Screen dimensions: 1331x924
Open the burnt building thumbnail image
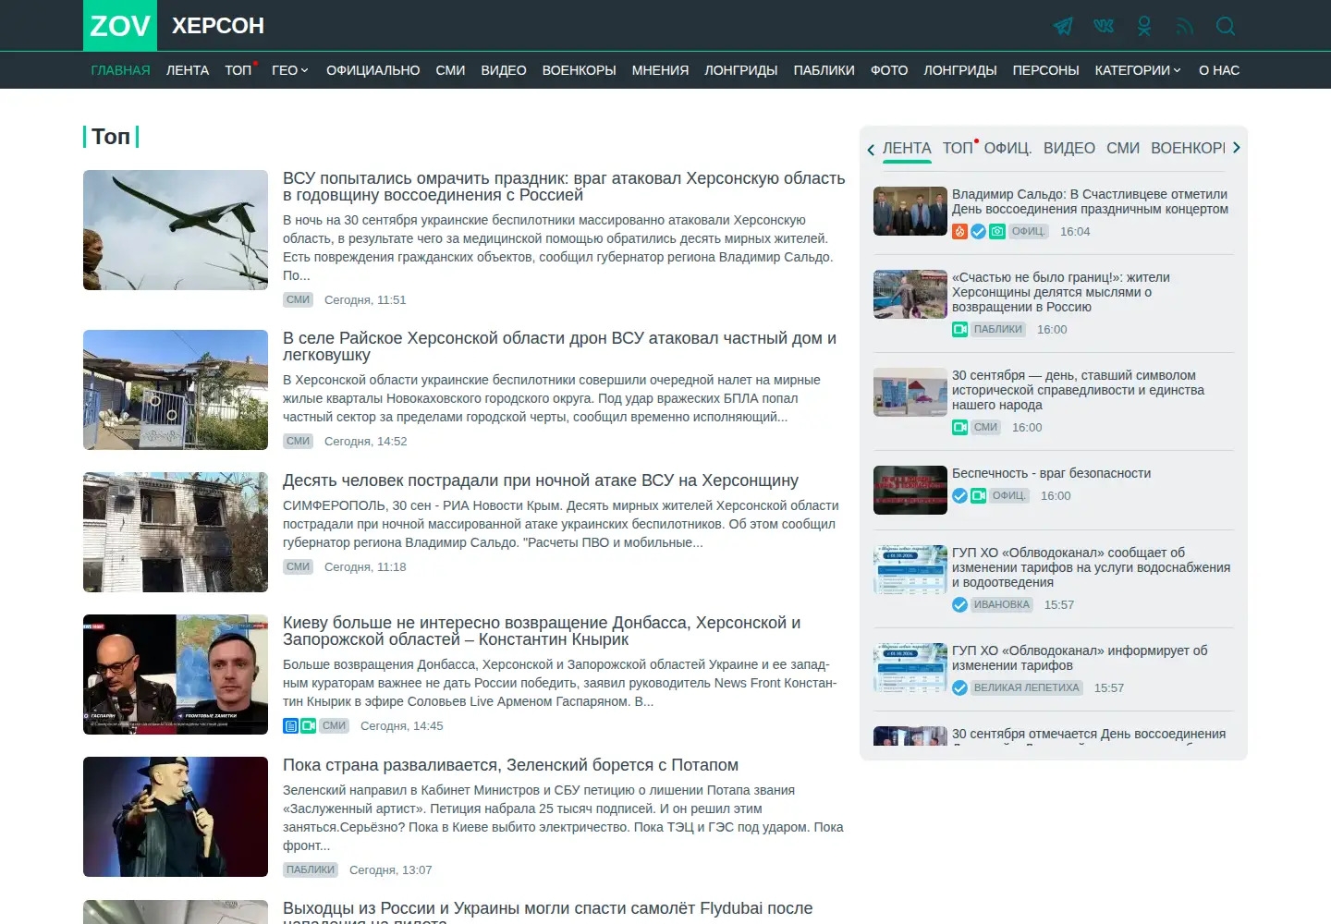[x=176, y=532]
